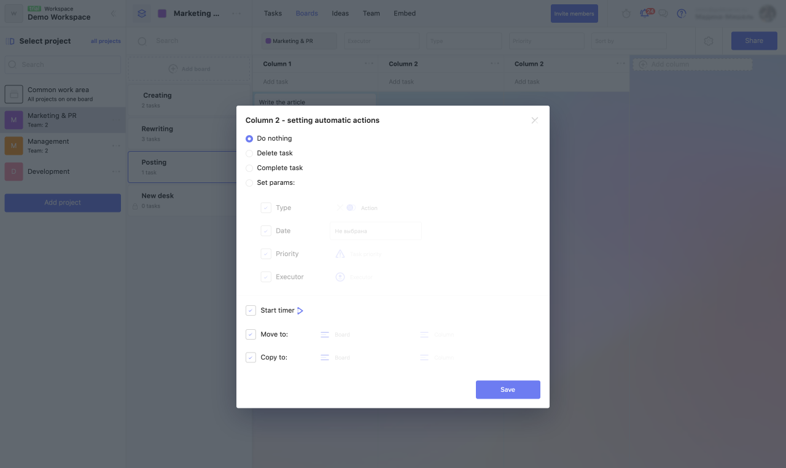Choose the Complete task radio button
Viewport: 786px width, 468px height.
(x=249, y=168)
